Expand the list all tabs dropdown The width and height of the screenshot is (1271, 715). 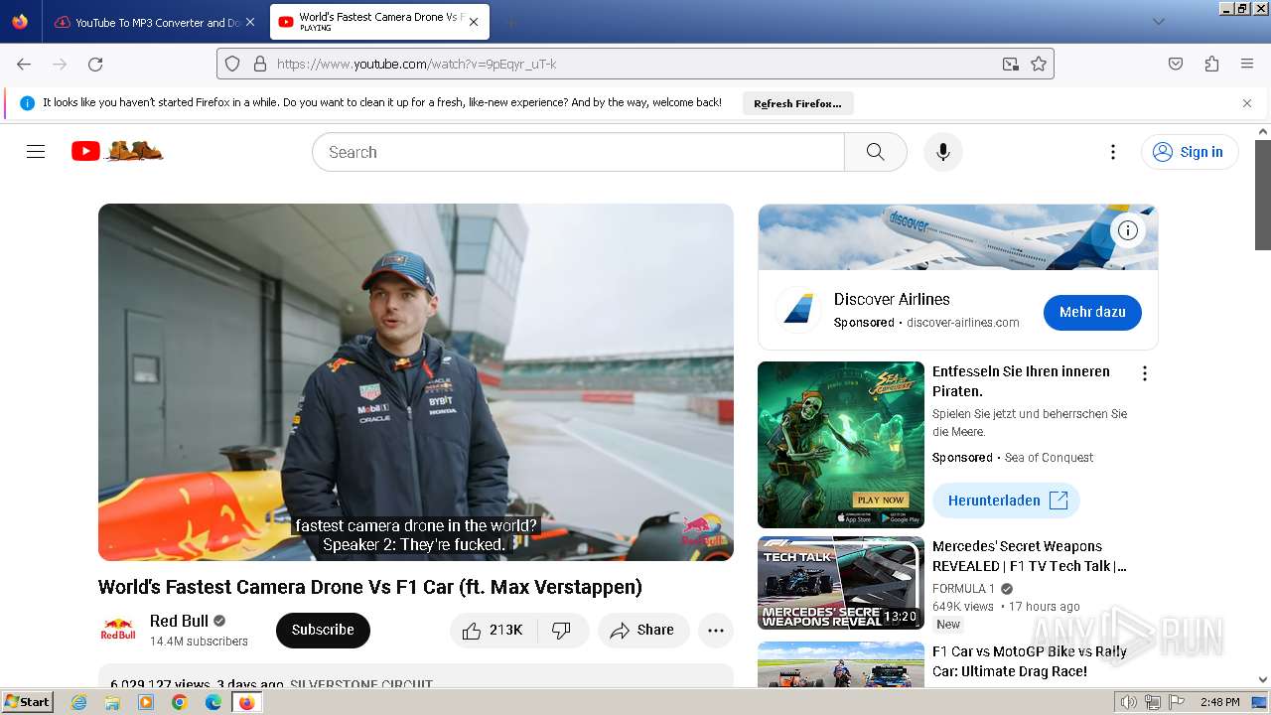click(x=1158, y=22)
